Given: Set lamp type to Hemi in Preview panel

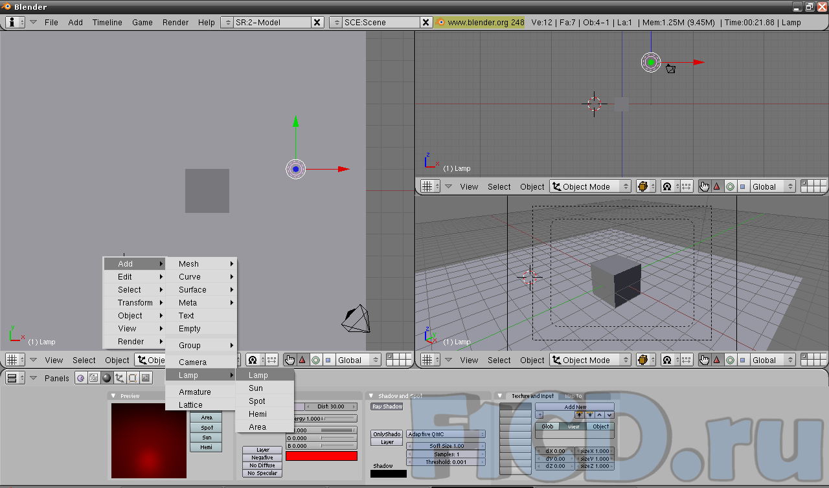Looking at the screenshot, I should point(206,447).
